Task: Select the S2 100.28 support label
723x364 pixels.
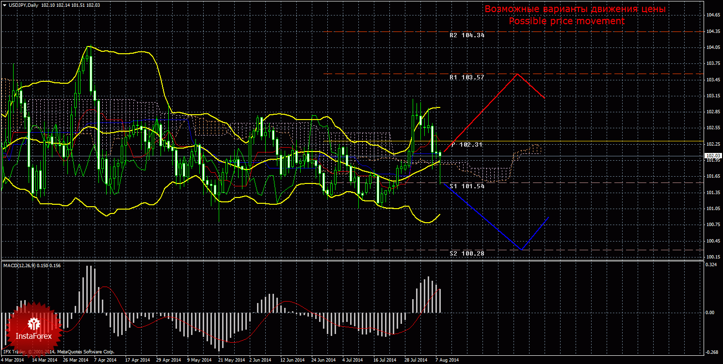Action: coord(466,253)
